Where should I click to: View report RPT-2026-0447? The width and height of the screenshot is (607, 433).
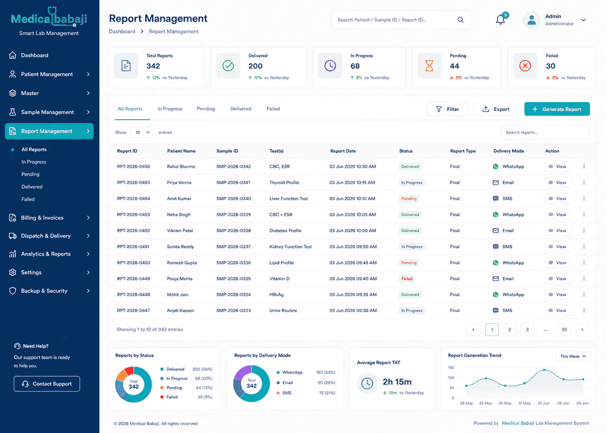558,310
